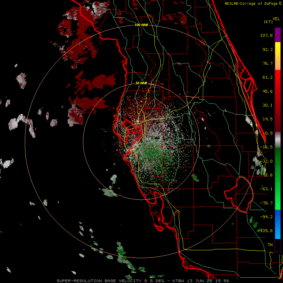Select the 61.2 velocity scale value
The image size is (283, 283).
268,77
